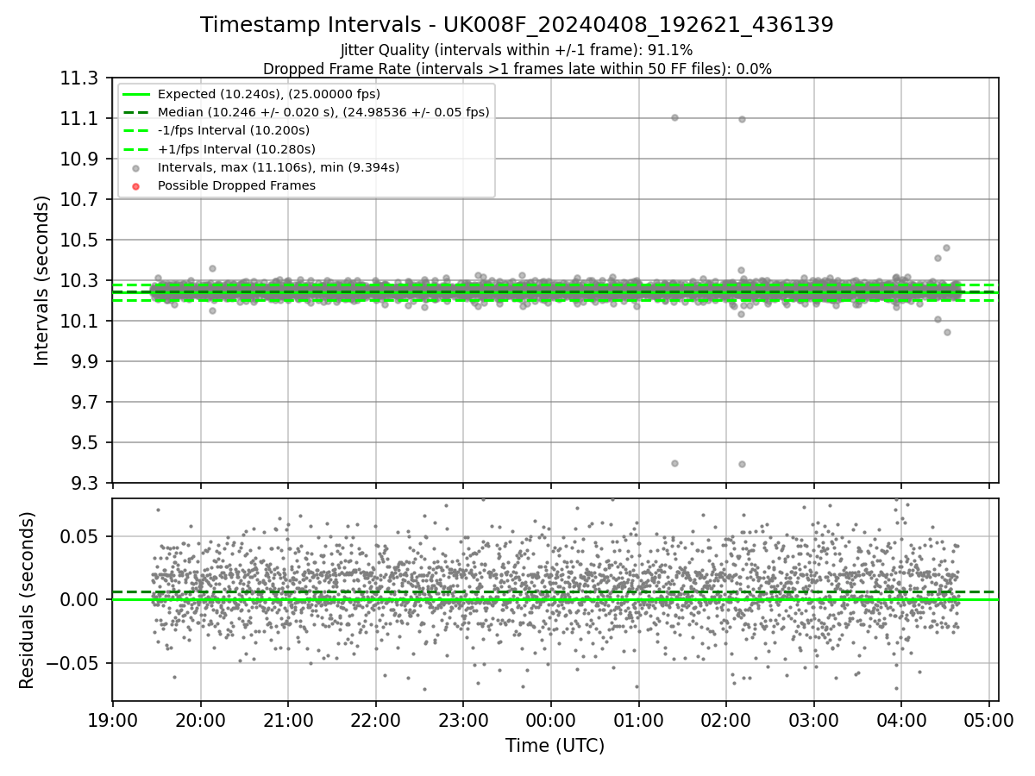
Task: Click legend entry 'Median (10.246 +/- 0.020 s)'
Action: [323, 112]
